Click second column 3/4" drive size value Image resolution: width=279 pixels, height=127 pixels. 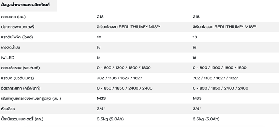point(197,109)
